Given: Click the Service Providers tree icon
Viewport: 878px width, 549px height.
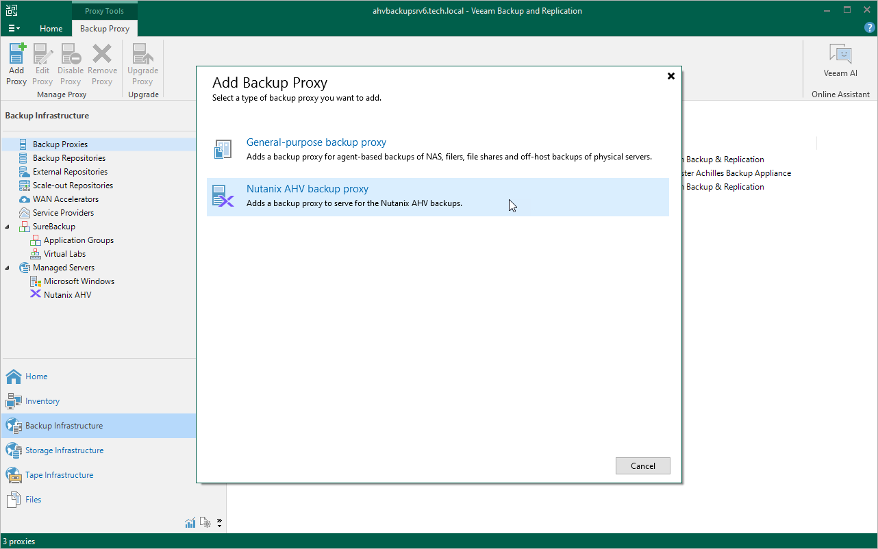Looking at the screenshot, I should 24,213.
